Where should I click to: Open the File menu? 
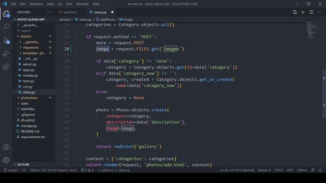13,4
